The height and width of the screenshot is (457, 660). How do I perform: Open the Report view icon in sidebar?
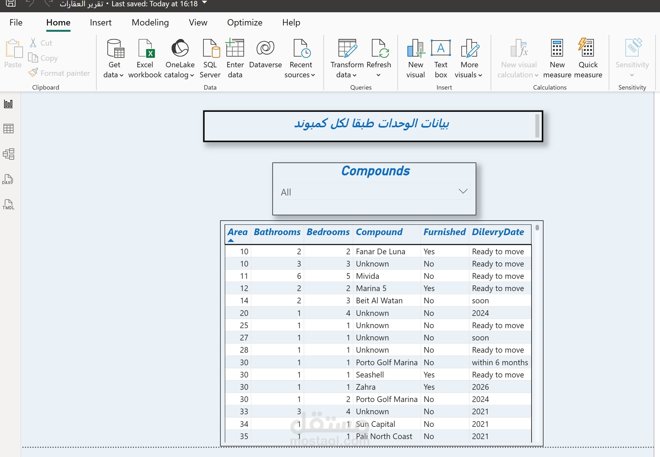[9, 104]
